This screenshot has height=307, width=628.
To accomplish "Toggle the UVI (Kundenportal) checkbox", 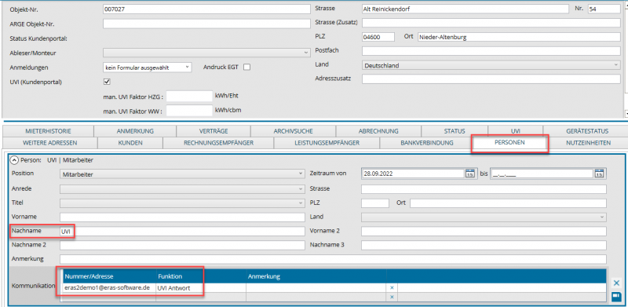I will tap(107, 82).
